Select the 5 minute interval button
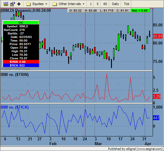This screenshot has width=164, height=151. pos(98,4)
